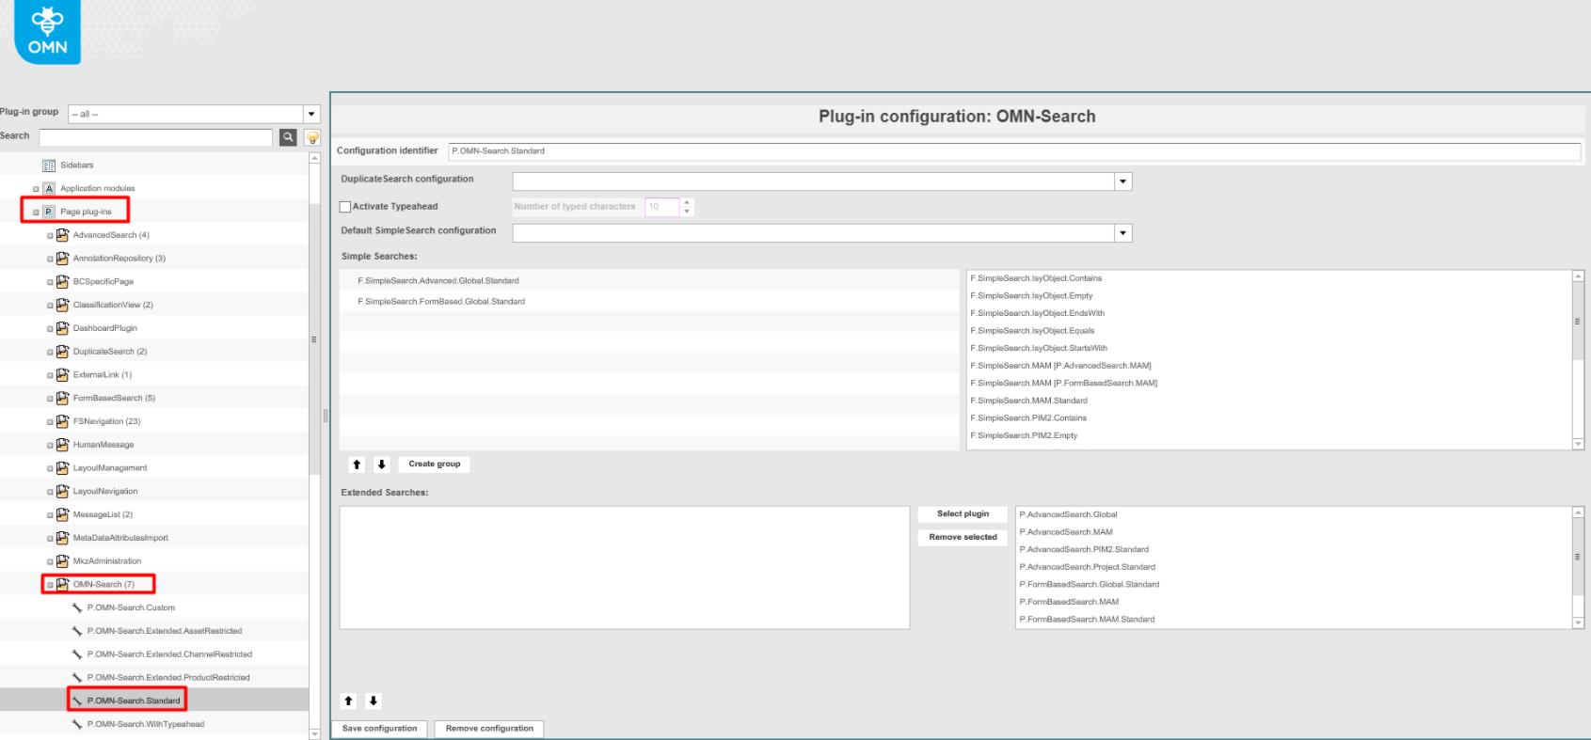
Task: Click the search magnifier button
Action: click(x=289, y=137)
